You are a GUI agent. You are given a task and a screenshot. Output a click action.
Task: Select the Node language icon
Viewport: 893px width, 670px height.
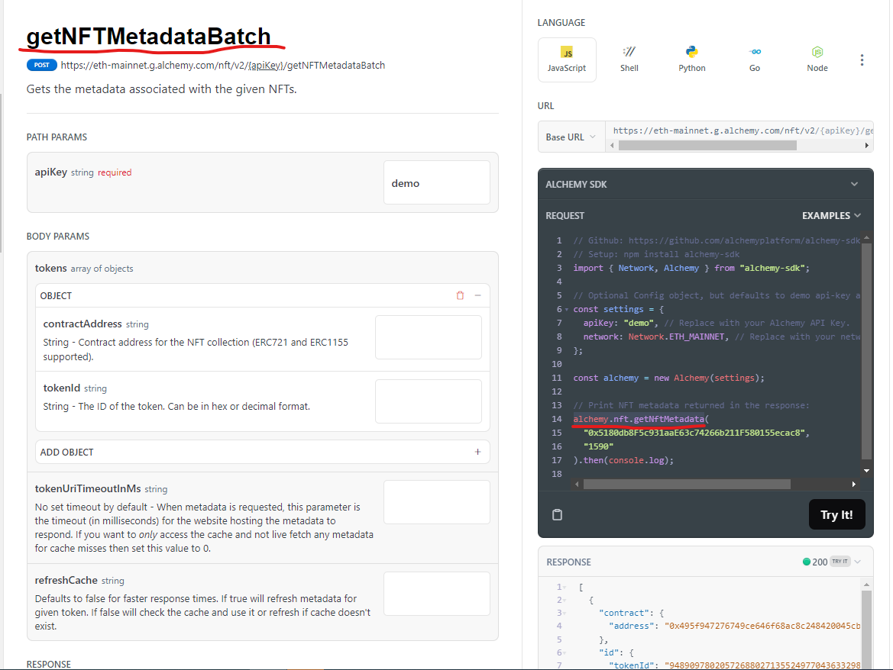(817, 60)
